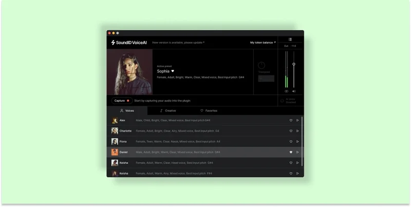Viewport: 411px width, 207px height.
Task: Preview Alex voice with its play icon
Action: click(297, 120)
